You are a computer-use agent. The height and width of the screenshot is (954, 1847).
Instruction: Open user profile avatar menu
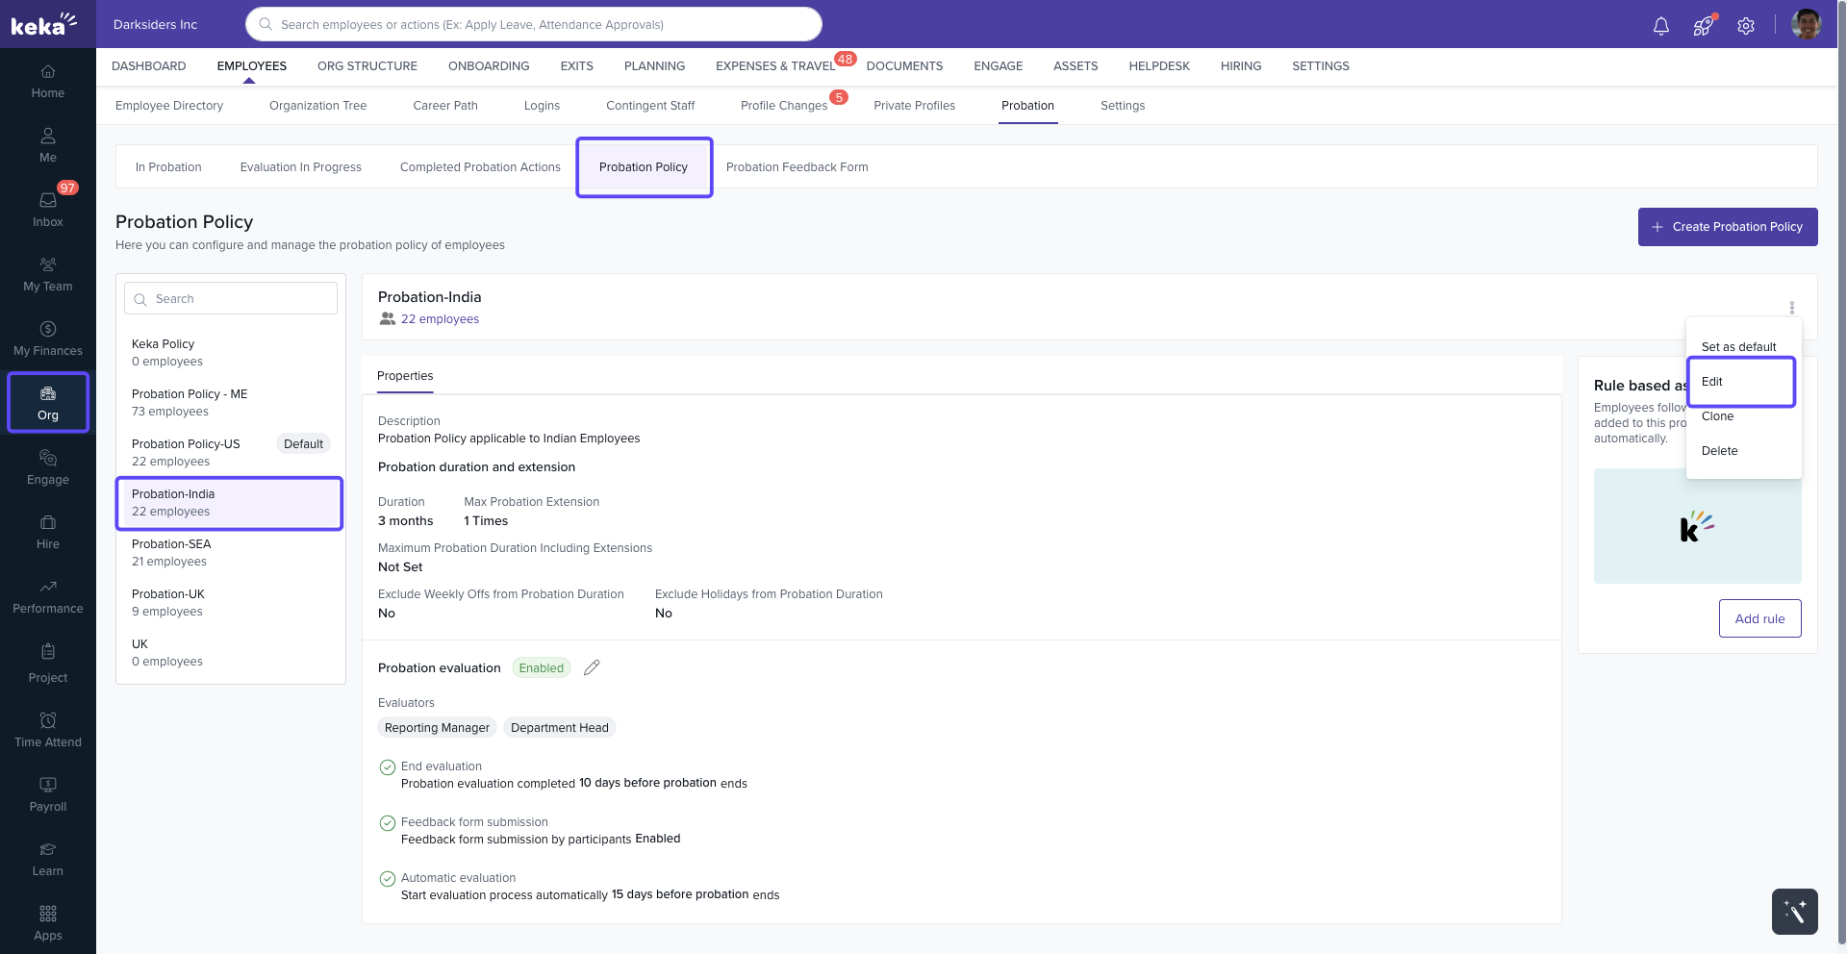coord(1806,24)
